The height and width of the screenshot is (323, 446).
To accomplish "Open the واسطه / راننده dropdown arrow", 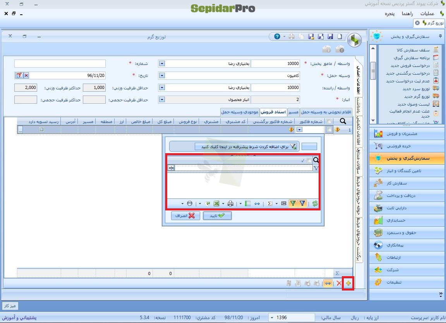I will pos(161,87).
